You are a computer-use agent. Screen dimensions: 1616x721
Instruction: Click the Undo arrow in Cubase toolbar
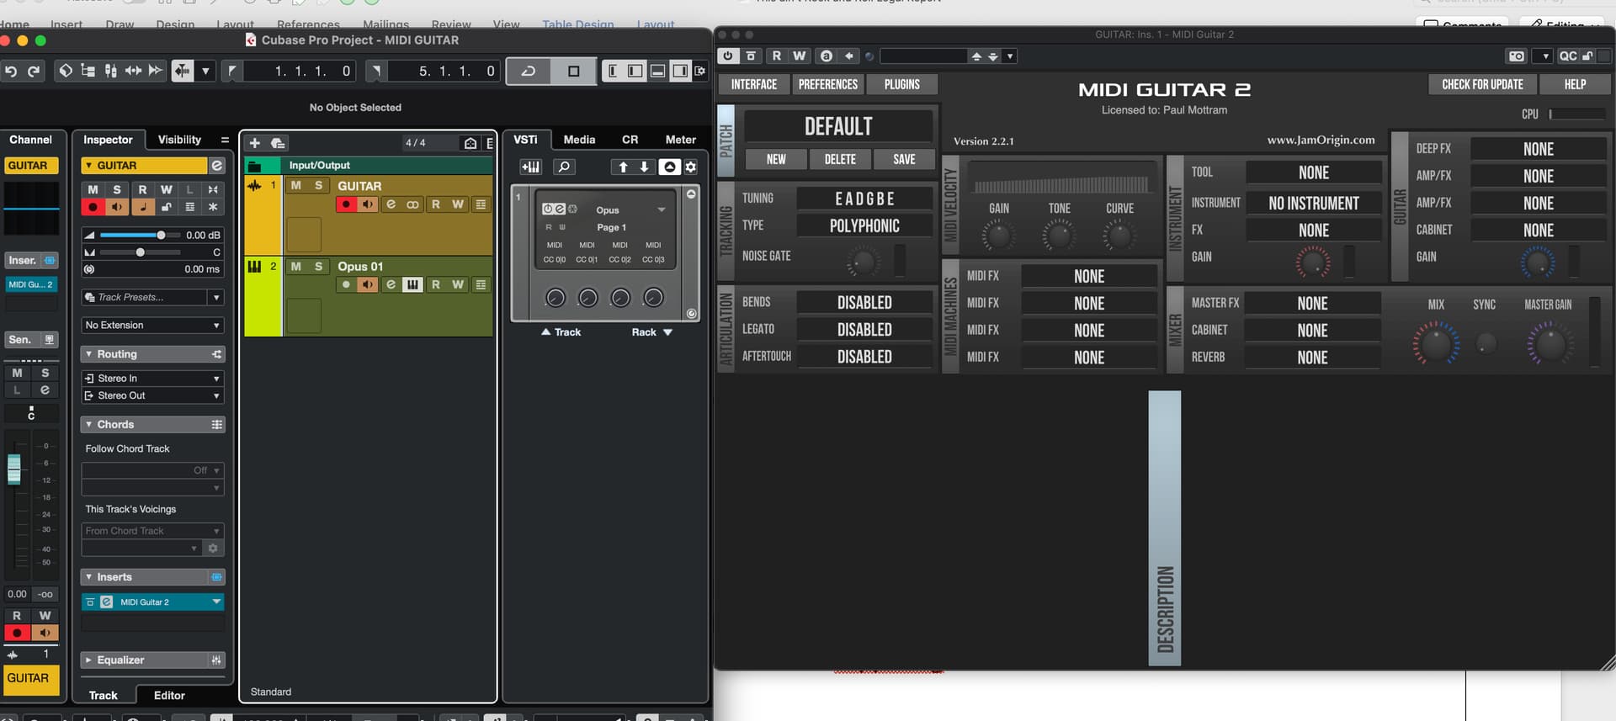click(11, 72)
